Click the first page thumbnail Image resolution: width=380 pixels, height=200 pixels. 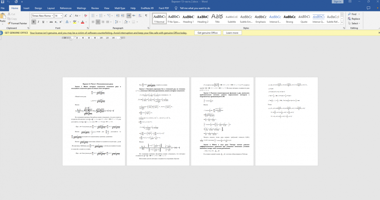tap(94, 122)
